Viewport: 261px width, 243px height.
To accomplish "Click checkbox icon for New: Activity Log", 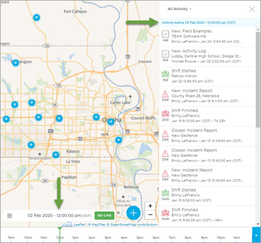I will point(165,54).
